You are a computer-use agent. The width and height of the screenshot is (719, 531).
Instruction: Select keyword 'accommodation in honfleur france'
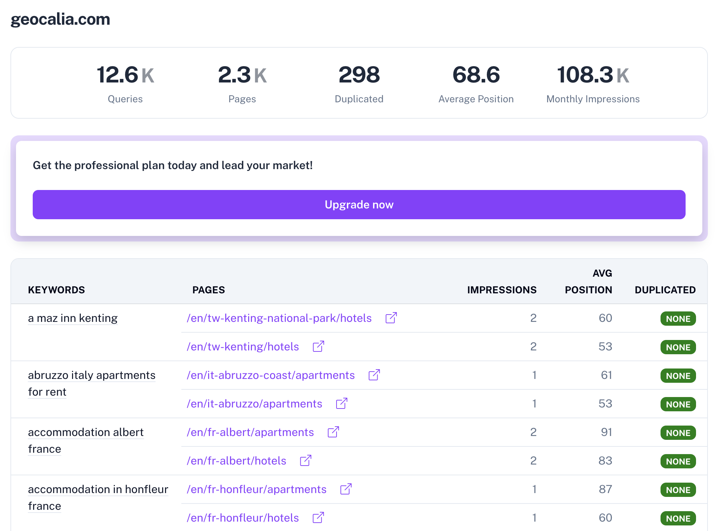pos(98,498)
